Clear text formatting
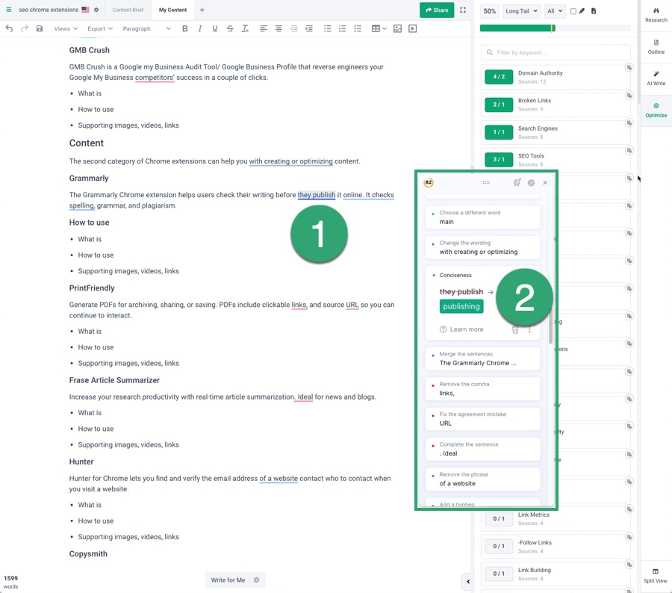 [x=245, y=28]
